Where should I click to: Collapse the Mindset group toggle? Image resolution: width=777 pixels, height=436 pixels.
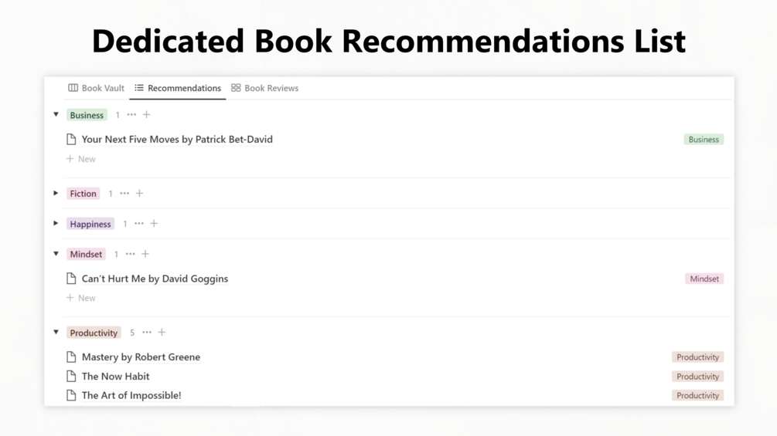point(56,254)
